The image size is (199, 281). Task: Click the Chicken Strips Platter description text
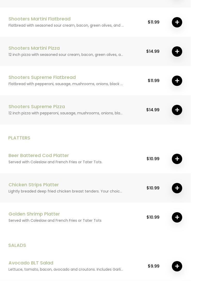[x=65, y=191]
